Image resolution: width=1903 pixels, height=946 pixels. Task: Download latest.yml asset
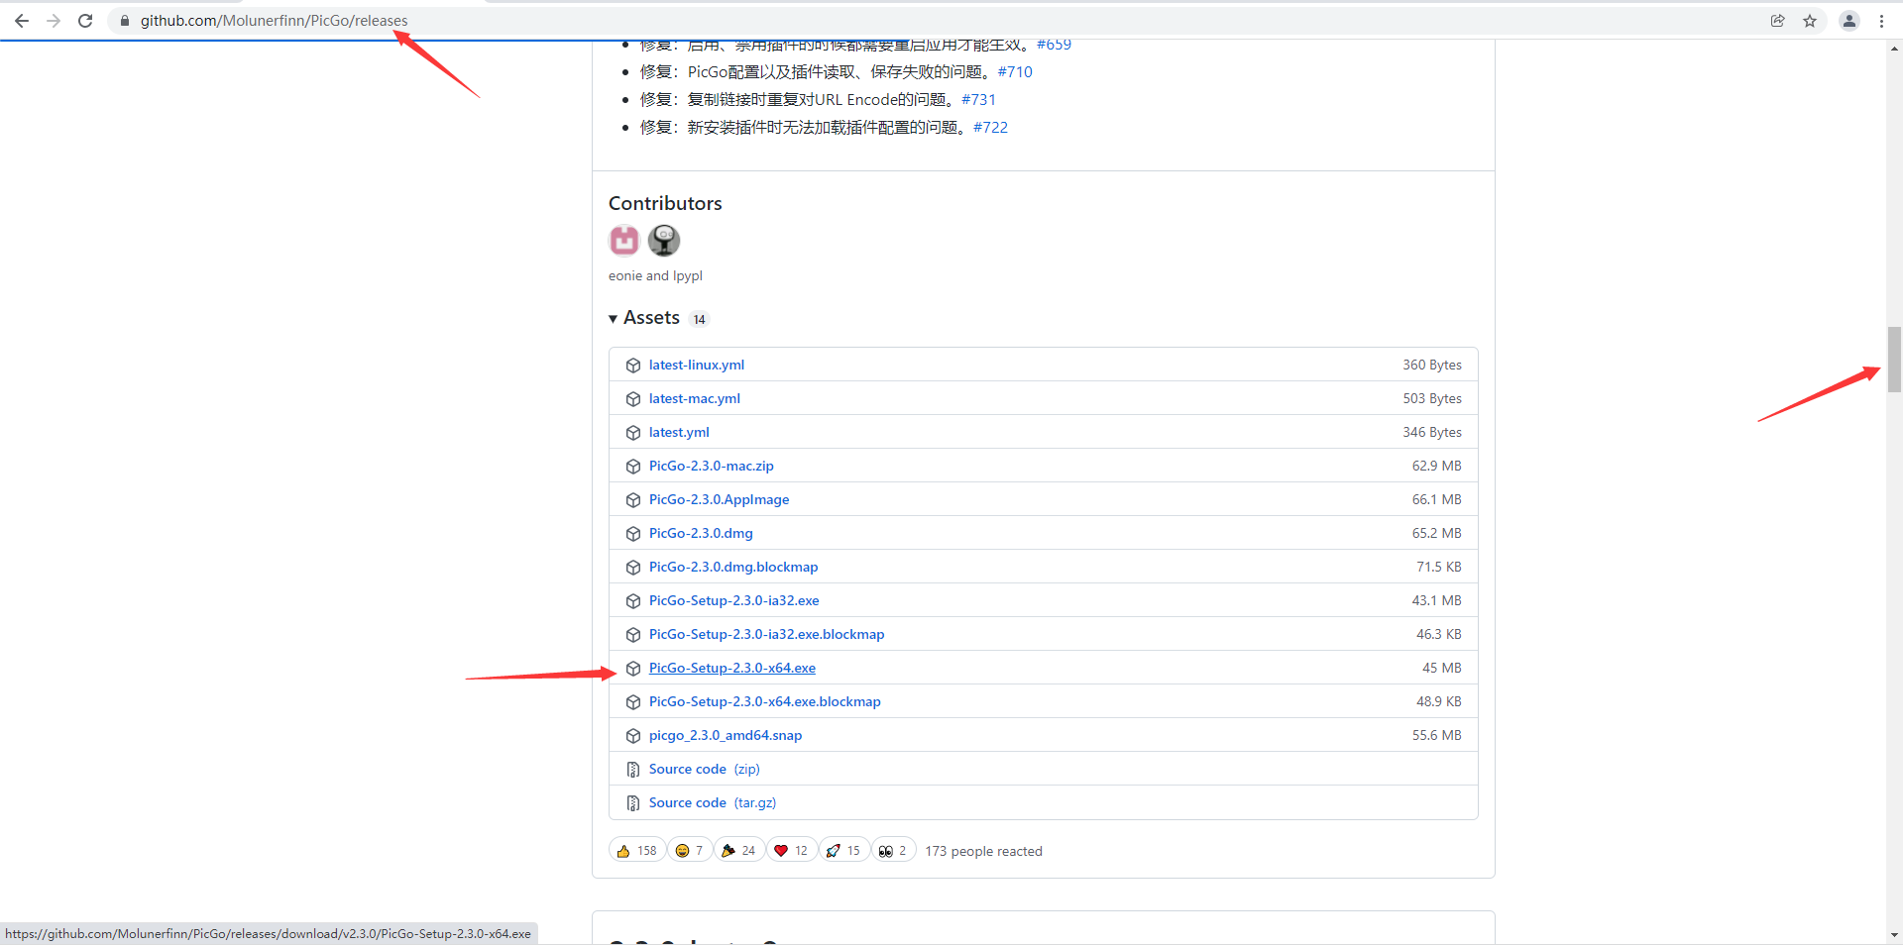(x=679, y=432)
